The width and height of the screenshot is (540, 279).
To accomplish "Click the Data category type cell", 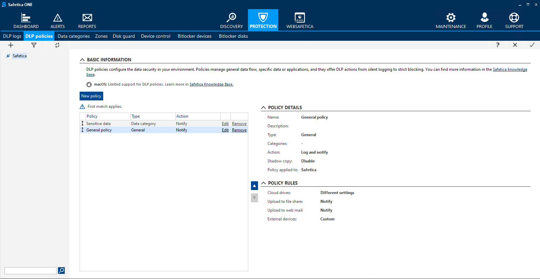I will point(143,124).
